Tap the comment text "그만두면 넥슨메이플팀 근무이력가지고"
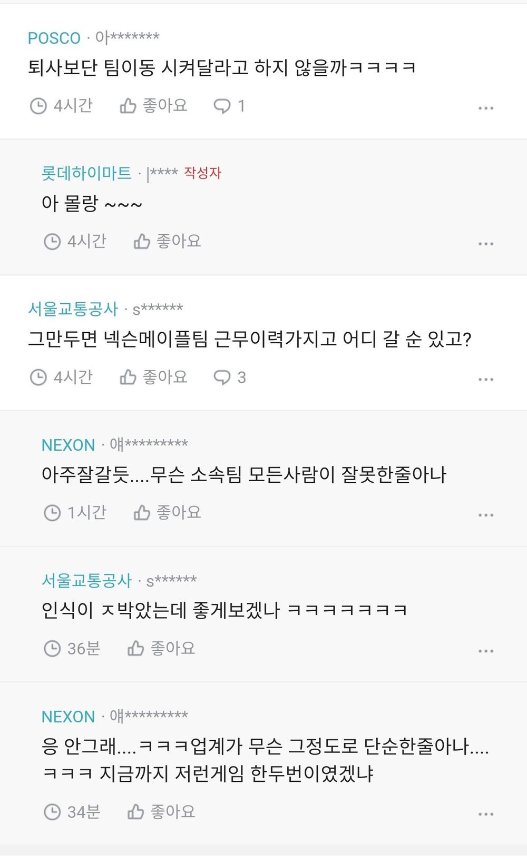 pos(249,339)
